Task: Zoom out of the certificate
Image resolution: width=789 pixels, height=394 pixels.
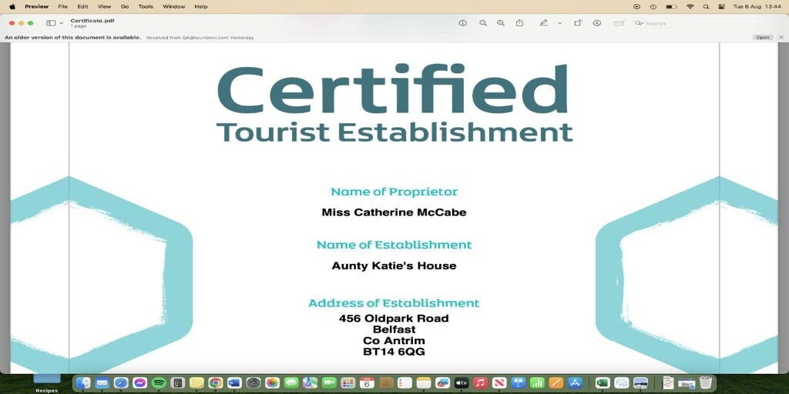Action: click(483, 23)
